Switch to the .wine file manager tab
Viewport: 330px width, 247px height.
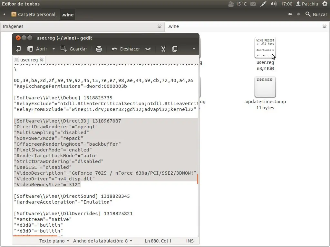pyautogui.click(x=247, y=26)
